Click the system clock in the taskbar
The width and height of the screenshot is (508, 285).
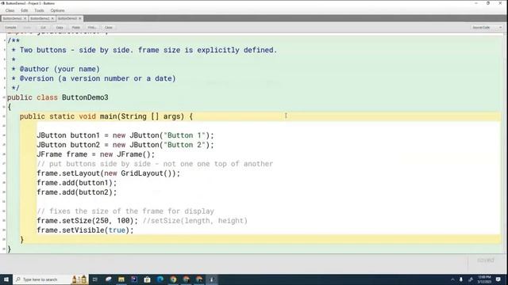484,279
